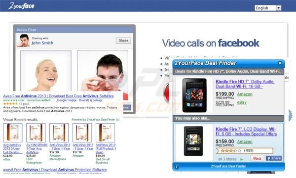Screen dimensions: 296x178
Task: Expand all 3 stores arrow
Action: tap(241, 160)
